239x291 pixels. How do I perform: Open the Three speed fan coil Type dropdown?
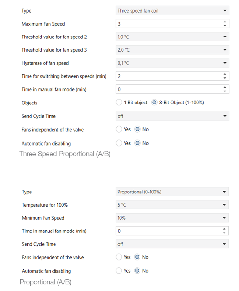click(172, 11)
